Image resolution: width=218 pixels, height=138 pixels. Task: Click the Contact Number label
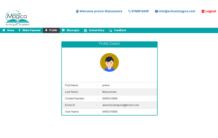point(75,99)
